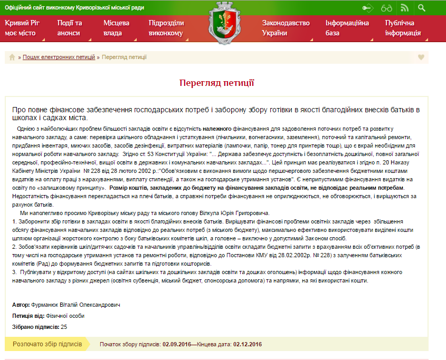Image resolution: width=446 pixels, height=360 pixels.
Task: Click author name 'Фурманюк Віталій Олександрович'
Action: pyautogui.click(x=75, y=305)
